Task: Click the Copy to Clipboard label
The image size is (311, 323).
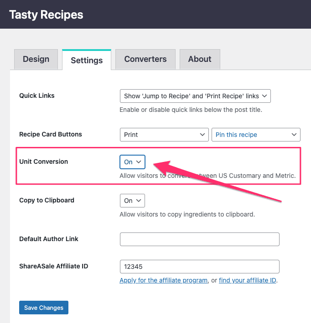Action: pyautogui.click(x=47, y=200)
